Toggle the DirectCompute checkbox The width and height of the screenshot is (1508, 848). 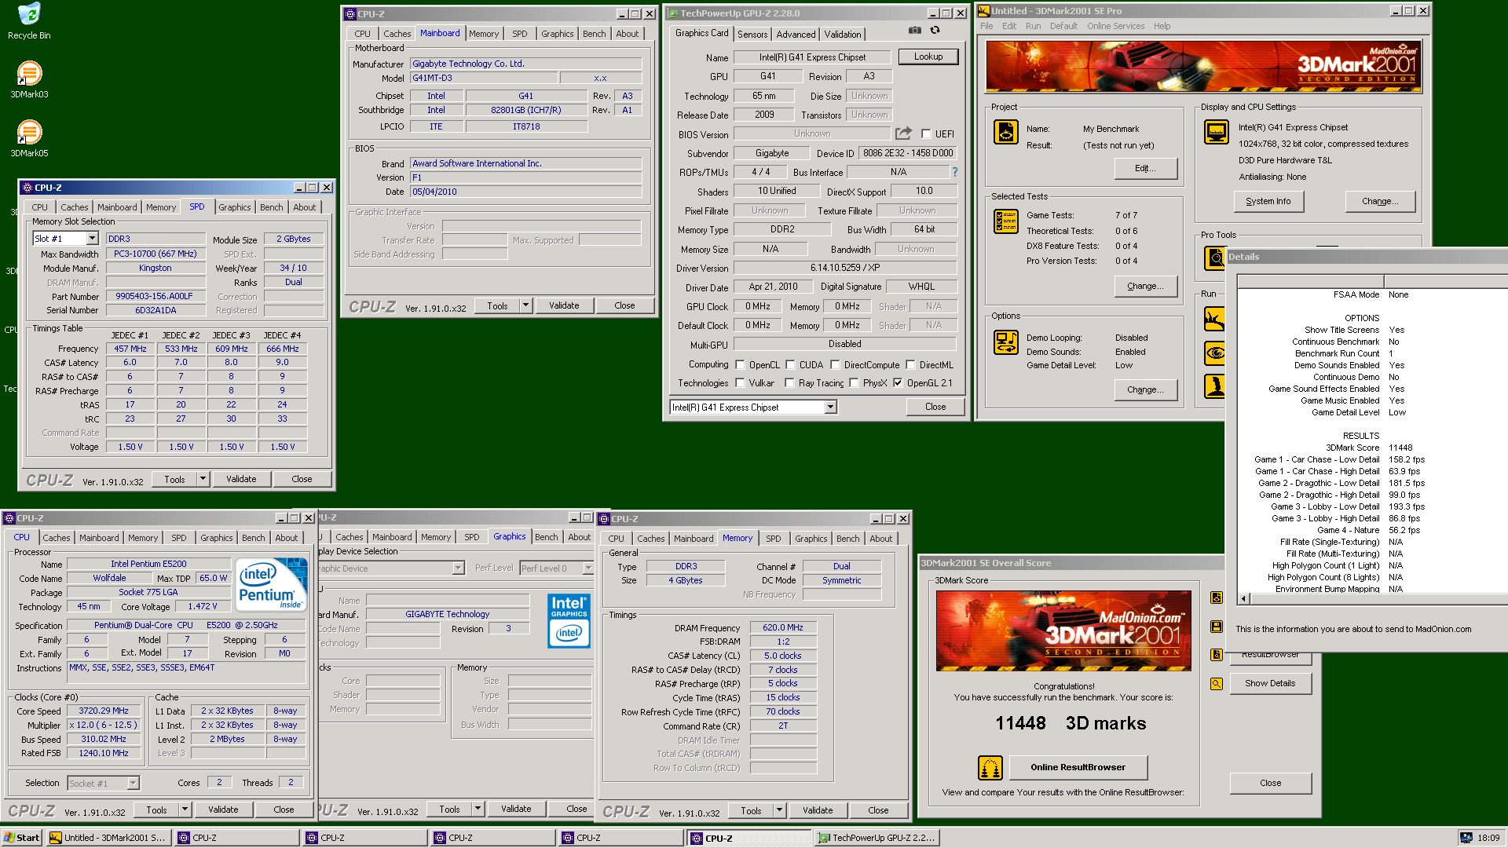835,365
